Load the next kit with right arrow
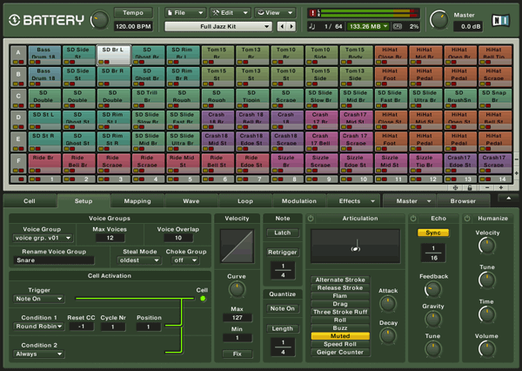This screenshot has height=371, width=522. click(291, 26)
